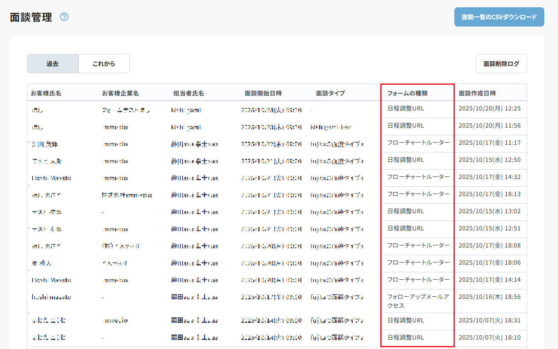Viewport: 558px width, 349px height.
Task: Click the お客様企業名 column header
Action: pos(120,93)
